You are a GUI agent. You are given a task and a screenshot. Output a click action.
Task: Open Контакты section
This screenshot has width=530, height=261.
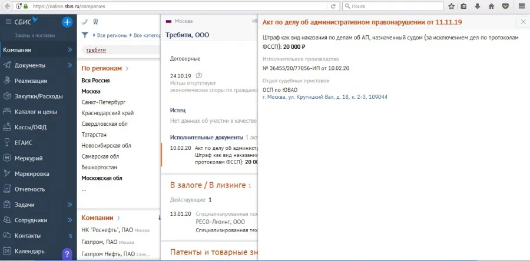click(x=27, y=236)
